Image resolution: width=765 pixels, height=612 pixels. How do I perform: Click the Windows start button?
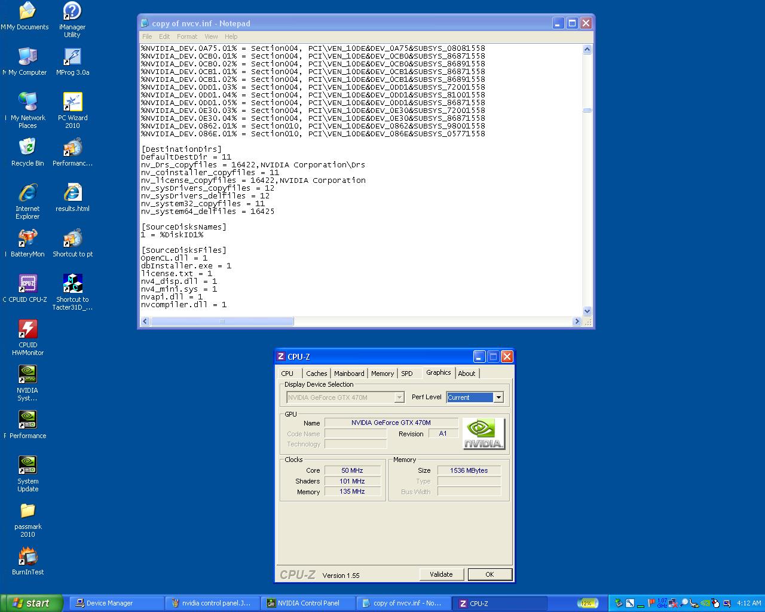coord(32,603)
